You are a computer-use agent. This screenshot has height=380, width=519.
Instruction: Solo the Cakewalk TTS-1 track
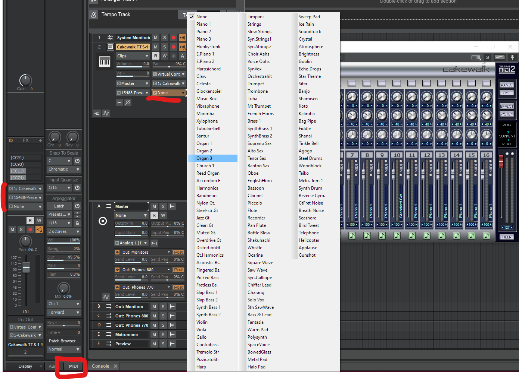tap(165, 47)
